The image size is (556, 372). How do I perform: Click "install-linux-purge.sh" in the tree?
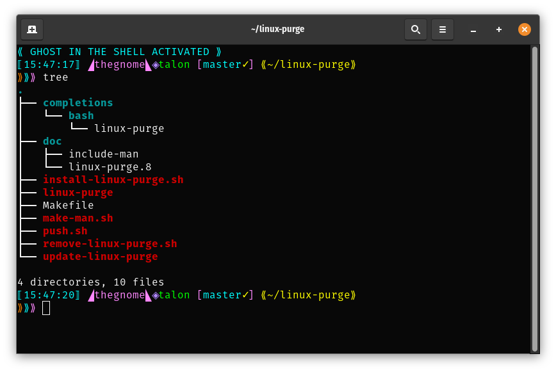click(113, 180)
